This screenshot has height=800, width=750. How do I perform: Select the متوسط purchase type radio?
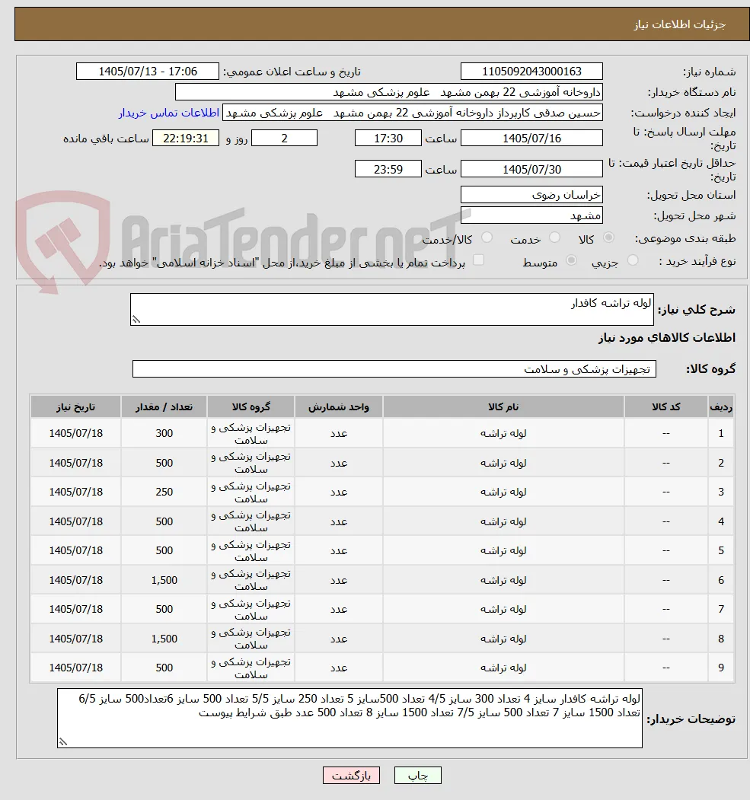[x=571, y=260]
